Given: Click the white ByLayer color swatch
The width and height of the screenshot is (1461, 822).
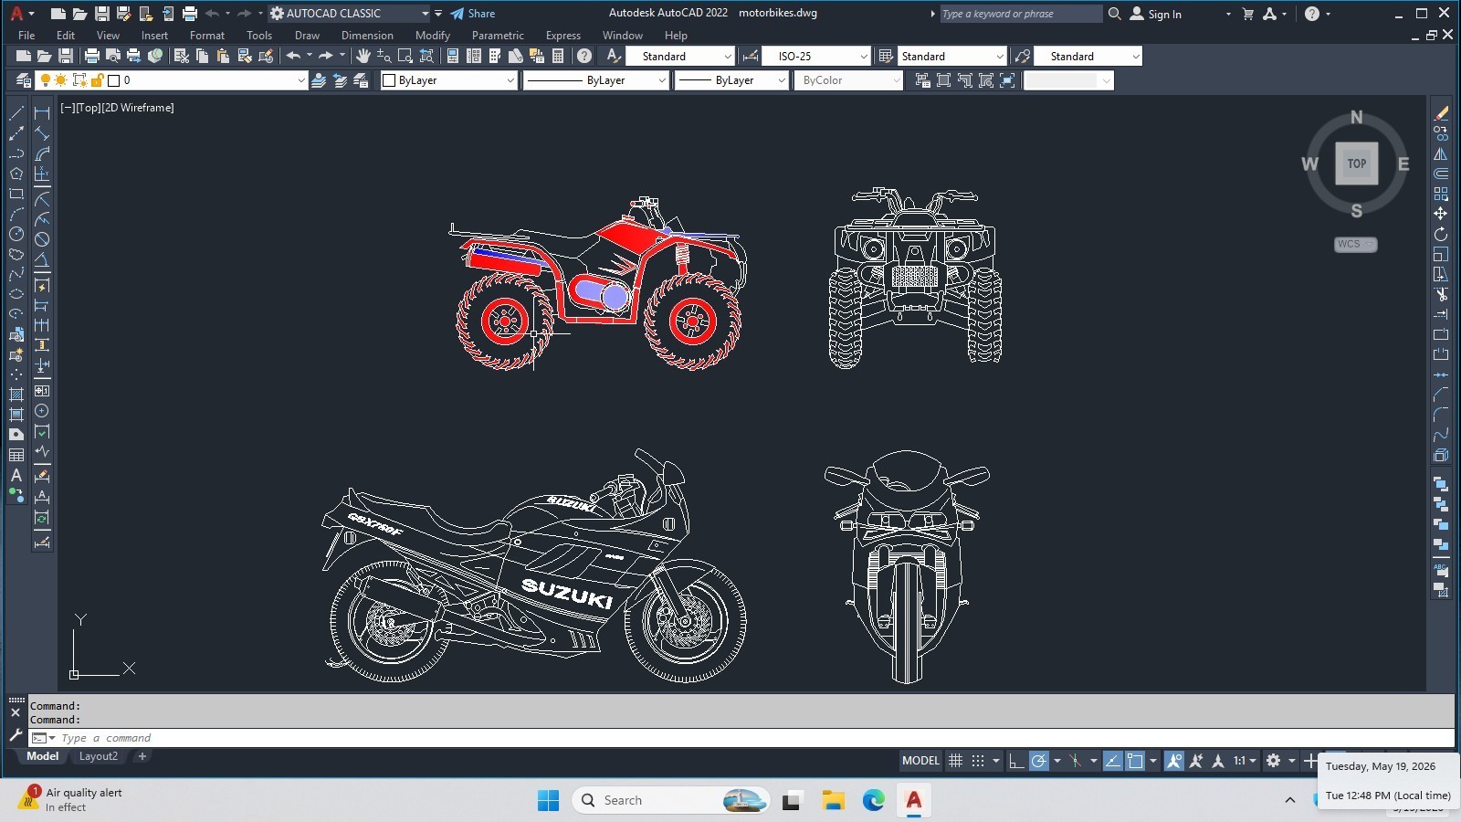Looking at the screenshot, I should (x=389, y=80).
